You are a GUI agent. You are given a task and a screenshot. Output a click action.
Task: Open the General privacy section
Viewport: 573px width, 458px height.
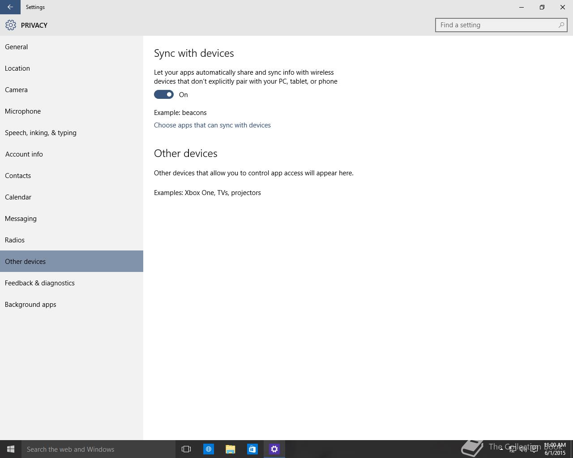(x=72, y=47)
